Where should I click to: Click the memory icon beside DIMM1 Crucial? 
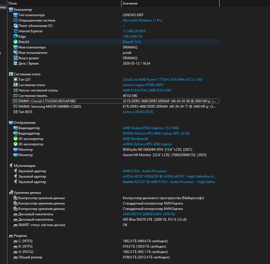[16, 101]
